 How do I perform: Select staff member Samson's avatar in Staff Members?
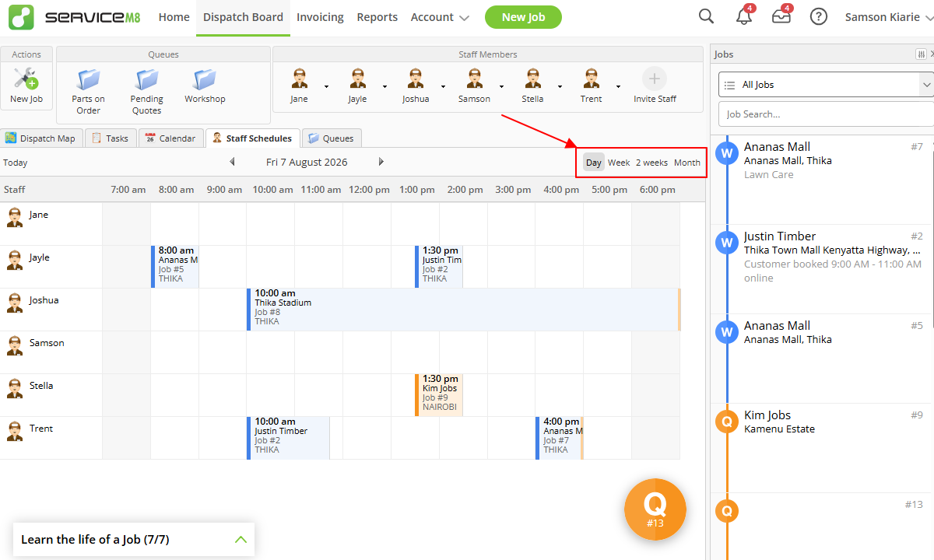(x=474, y=79)
